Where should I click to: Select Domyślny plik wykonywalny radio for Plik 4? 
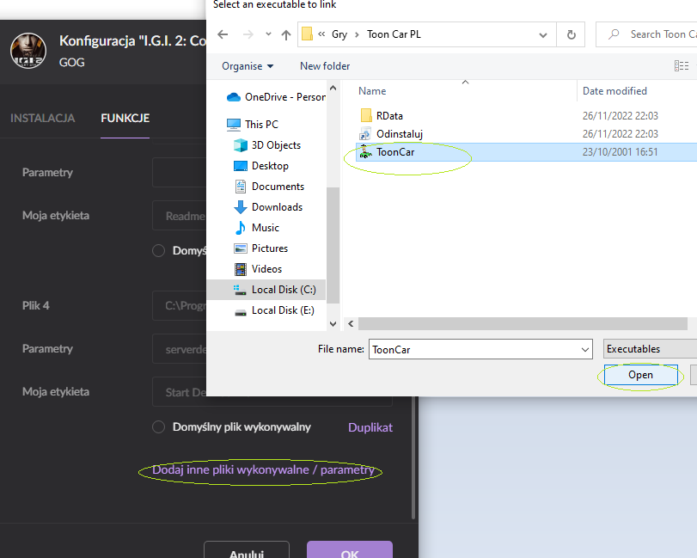point(158,427)
